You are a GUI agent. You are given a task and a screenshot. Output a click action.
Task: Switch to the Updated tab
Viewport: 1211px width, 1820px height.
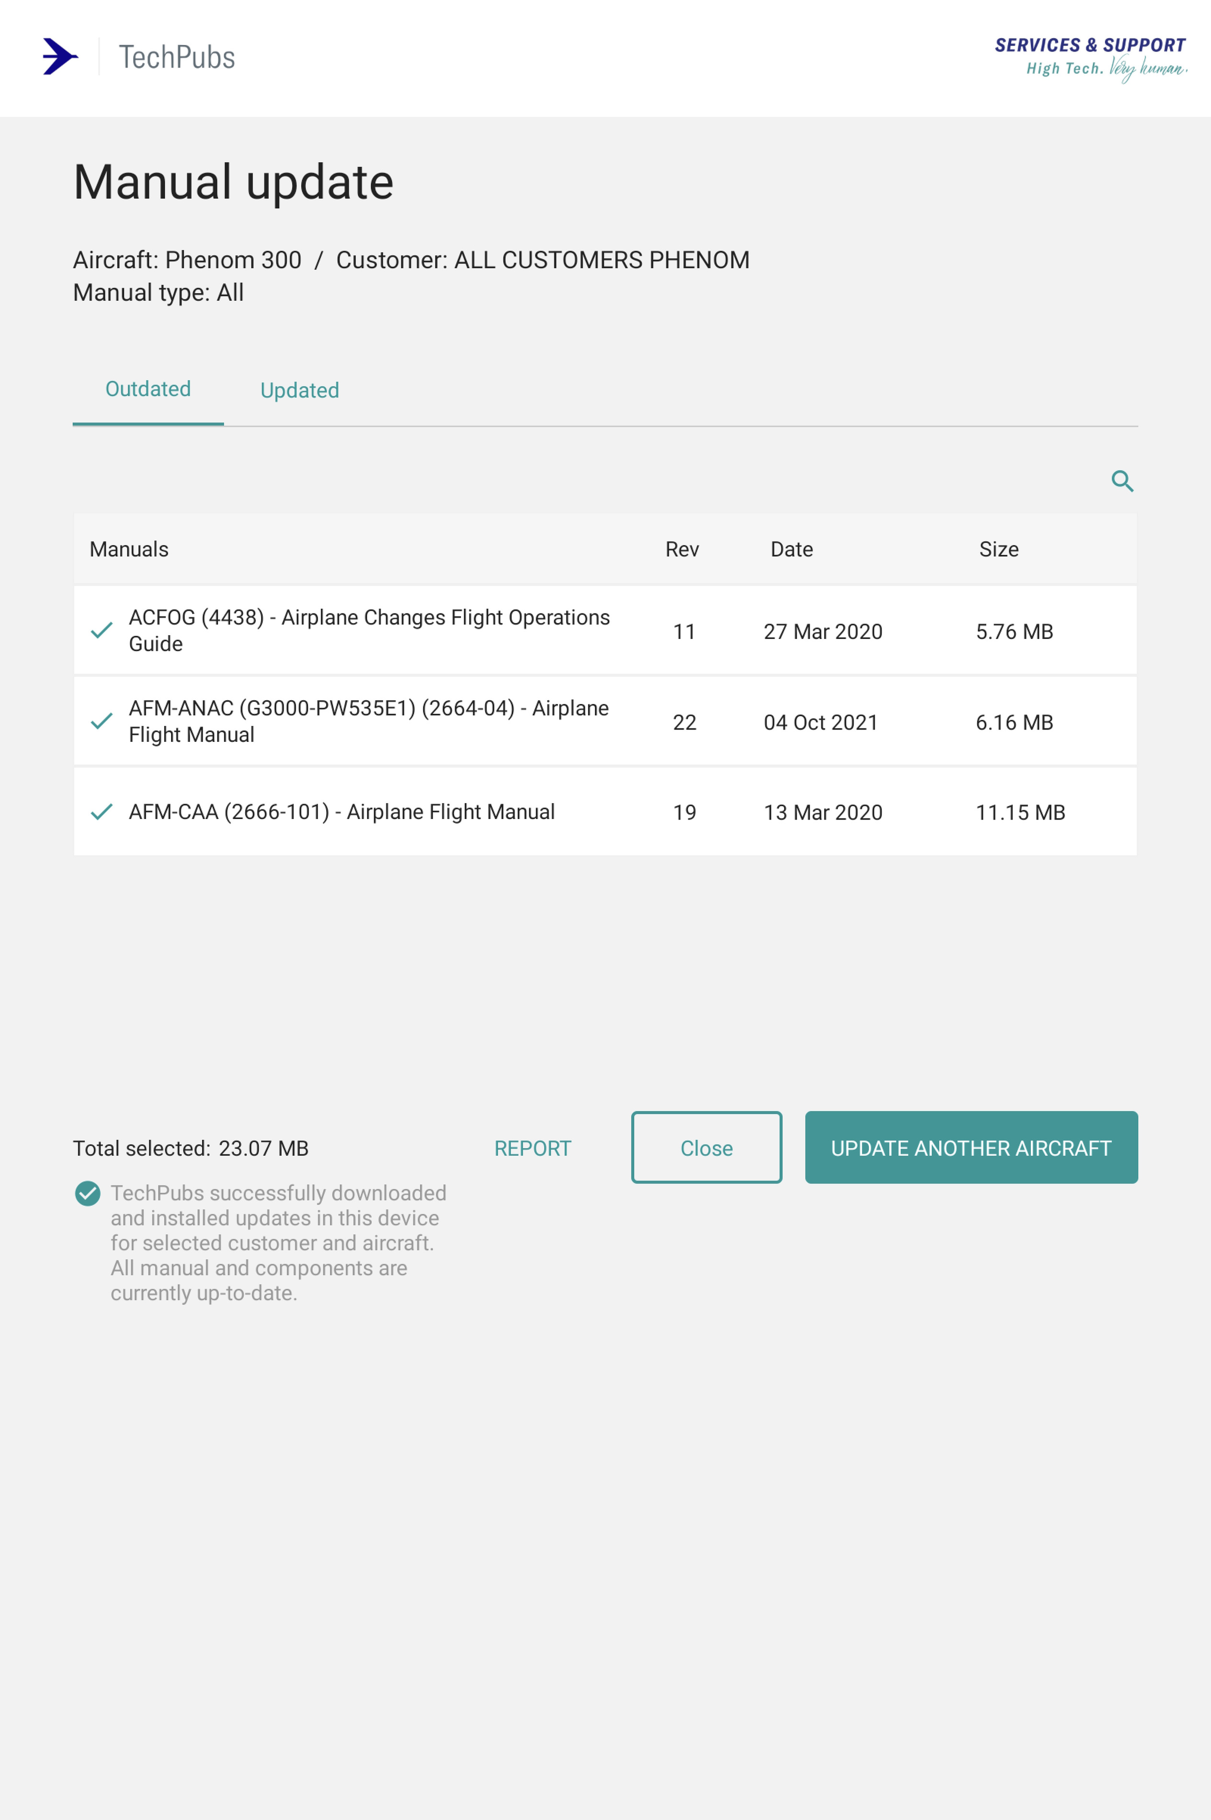[x=300, y=391]
